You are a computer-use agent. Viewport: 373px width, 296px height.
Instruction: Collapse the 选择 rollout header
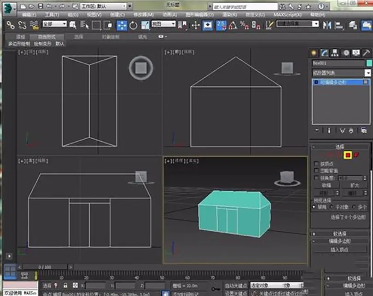(340, 147)
